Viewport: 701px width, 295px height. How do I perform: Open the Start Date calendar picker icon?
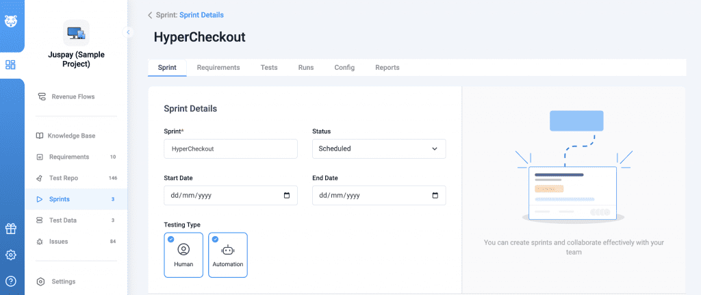click(x=286, y=195)
